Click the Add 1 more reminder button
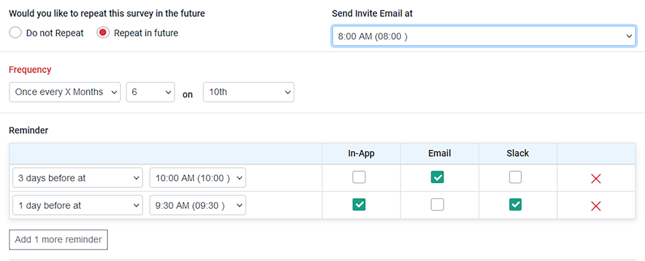Screen dimensions: 645x261 59,240
